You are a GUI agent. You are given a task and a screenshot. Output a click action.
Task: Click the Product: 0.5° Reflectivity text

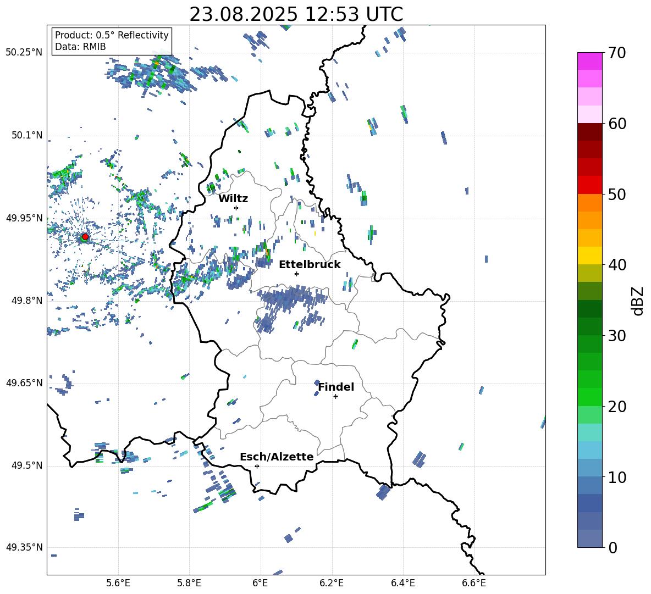pos(112,35)
